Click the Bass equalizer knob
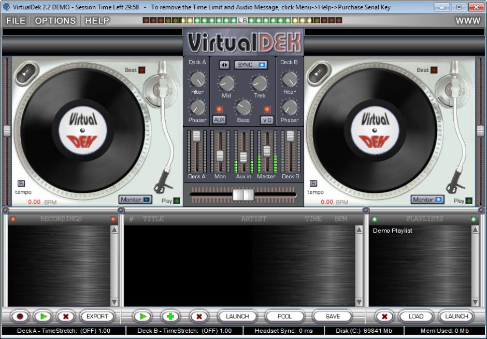Viewport: 487px width, 339px height. pyautogui.click(x=243, y=107)
